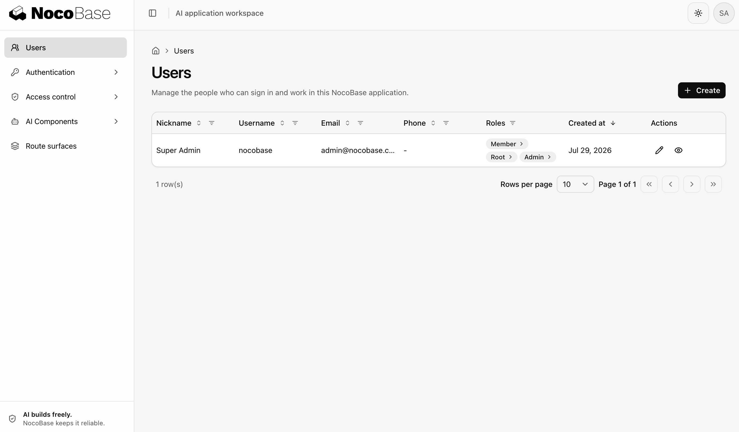Screen dimensions: 739x432
Task: Expand Authentication using its chevron
Action: pos(116,72)
